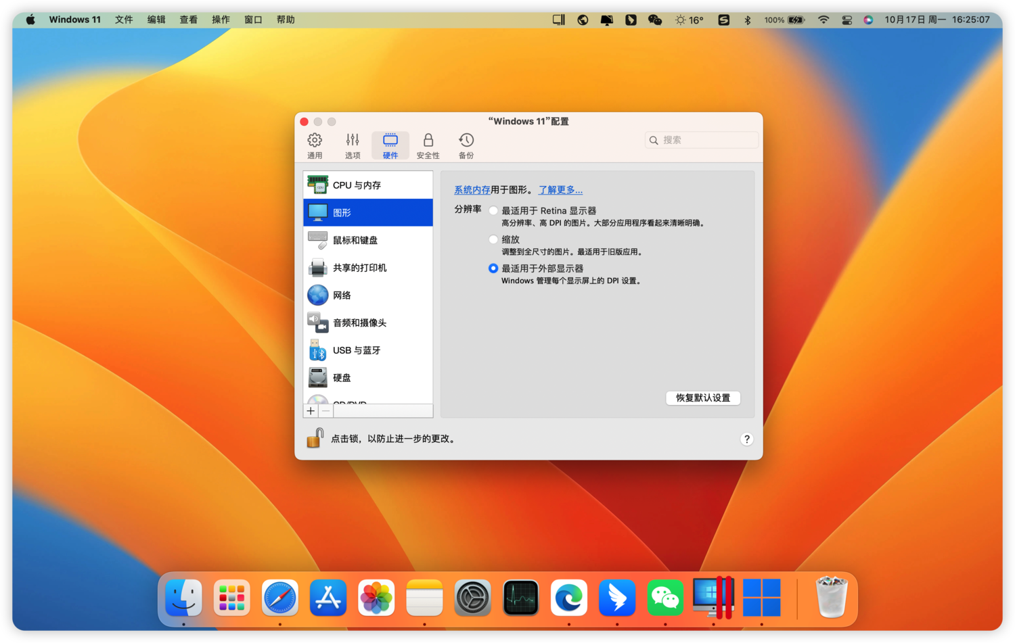Screen dimensions: 1015x643
Task: Open Finder from the Dock
Action: 183,598
